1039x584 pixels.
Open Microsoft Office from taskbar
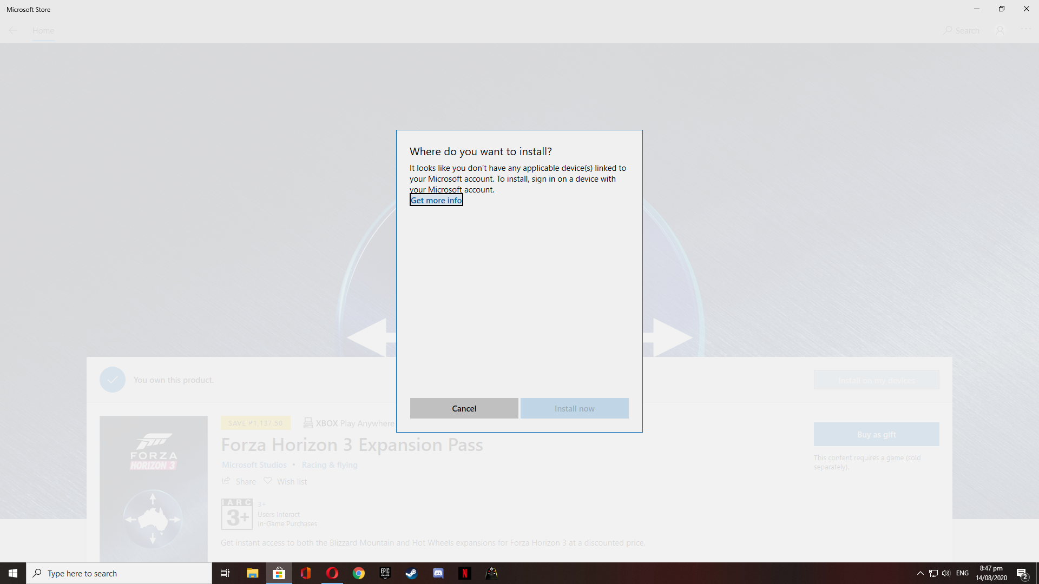pyautogui.click(x=305, y=573)
